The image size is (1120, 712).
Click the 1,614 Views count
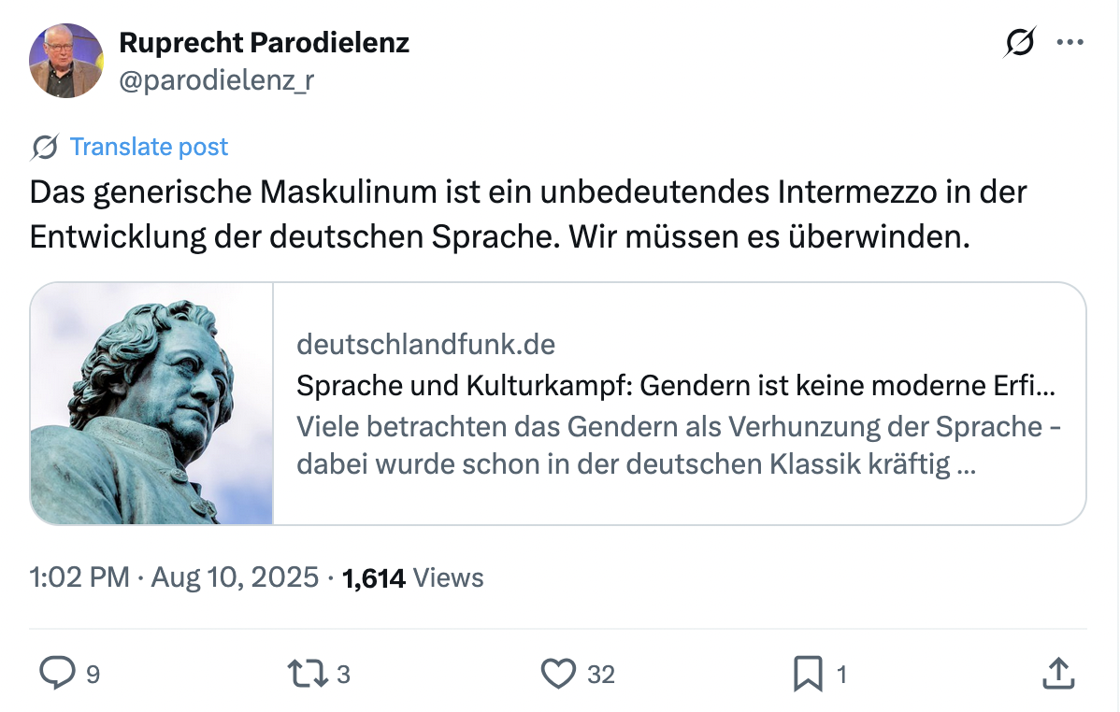[x=413, y=577]
